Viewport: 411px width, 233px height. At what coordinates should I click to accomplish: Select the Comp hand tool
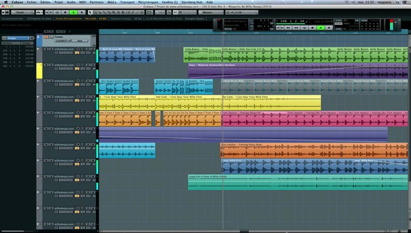[123, 12]
